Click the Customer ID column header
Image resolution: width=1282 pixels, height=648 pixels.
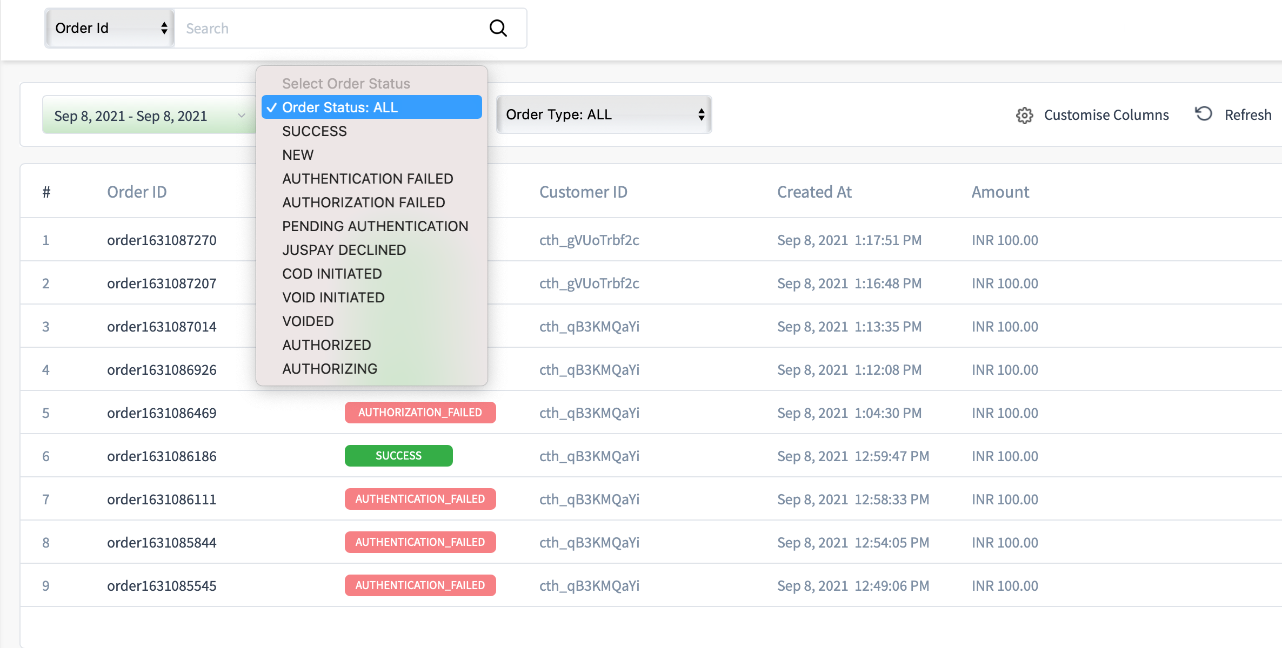pos(583,192)
